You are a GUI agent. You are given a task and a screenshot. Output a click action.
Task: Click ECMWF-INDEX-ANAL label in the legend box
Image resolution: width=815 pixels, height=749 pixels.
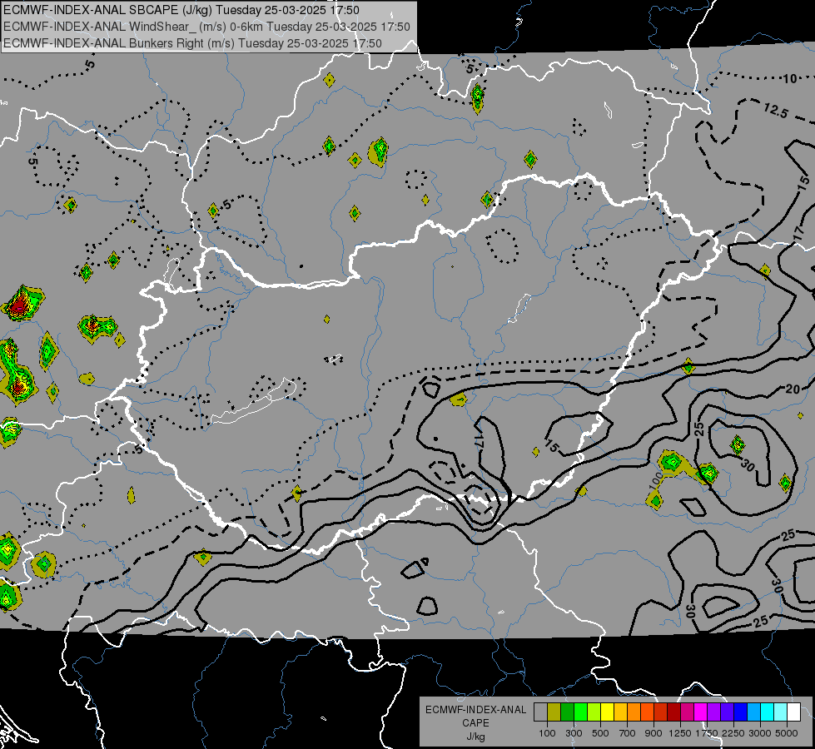pyautogui.click(x=475, y=710)
